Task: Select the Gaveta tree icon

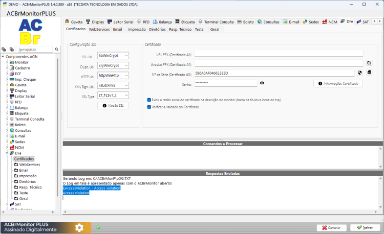Action: click(x=12, y=85)
